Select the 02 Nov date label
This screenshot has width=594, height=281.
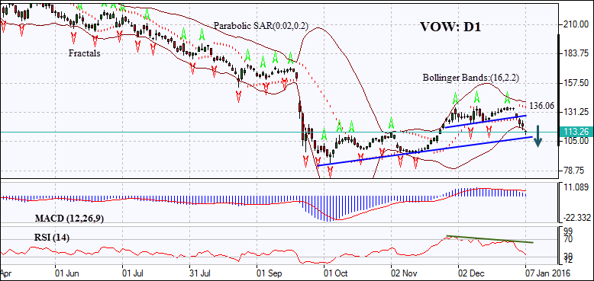[405, 273]
